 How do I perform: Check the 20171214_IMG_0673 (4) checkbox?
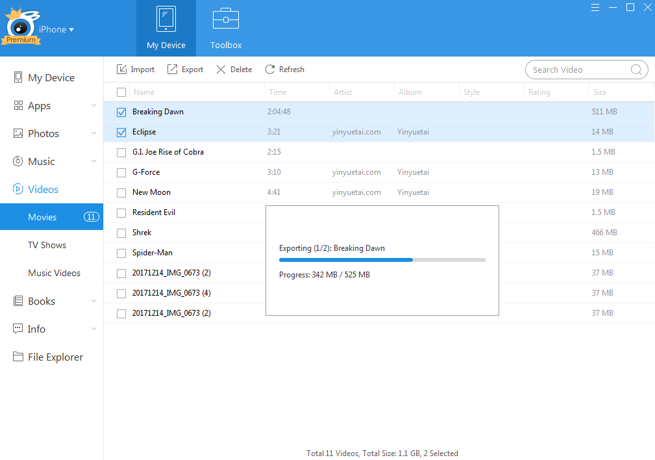(121, 293)
